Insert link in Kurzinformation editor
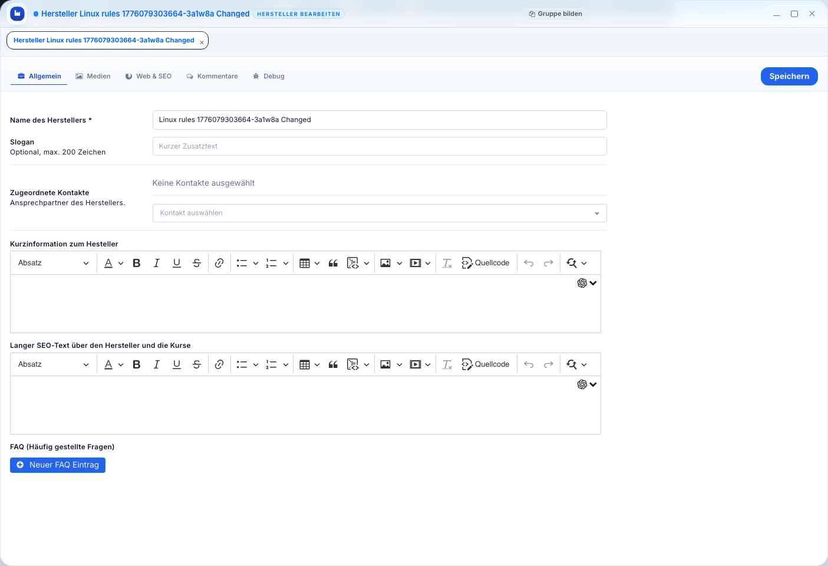 click(219, 263)
